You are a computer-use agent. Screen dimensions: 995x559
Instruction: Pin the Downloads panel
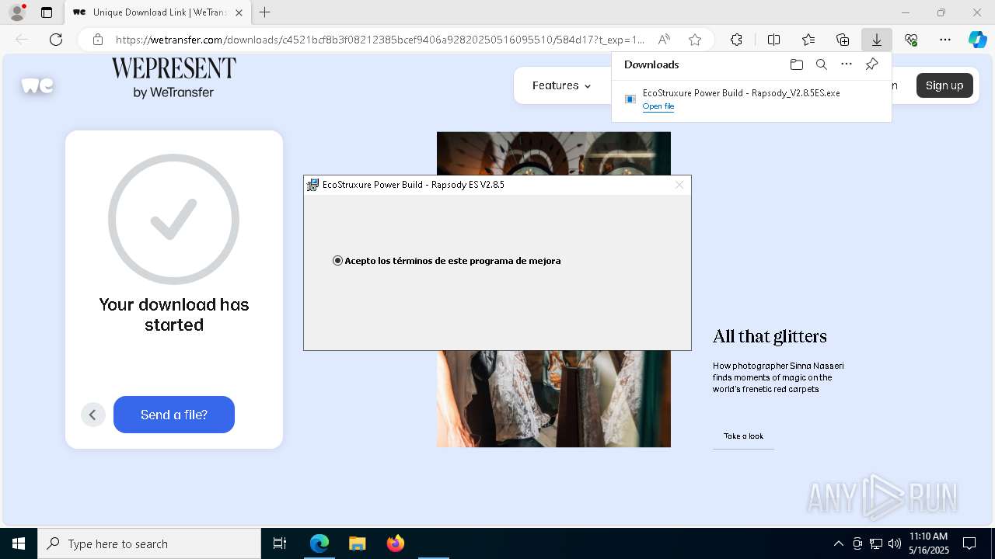pyautogui.click(x=871, y=64)
